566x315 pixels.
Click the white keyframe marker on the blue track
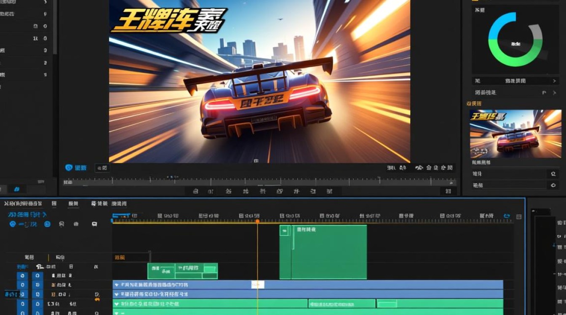pyautogui.click(x=258, y=284)
